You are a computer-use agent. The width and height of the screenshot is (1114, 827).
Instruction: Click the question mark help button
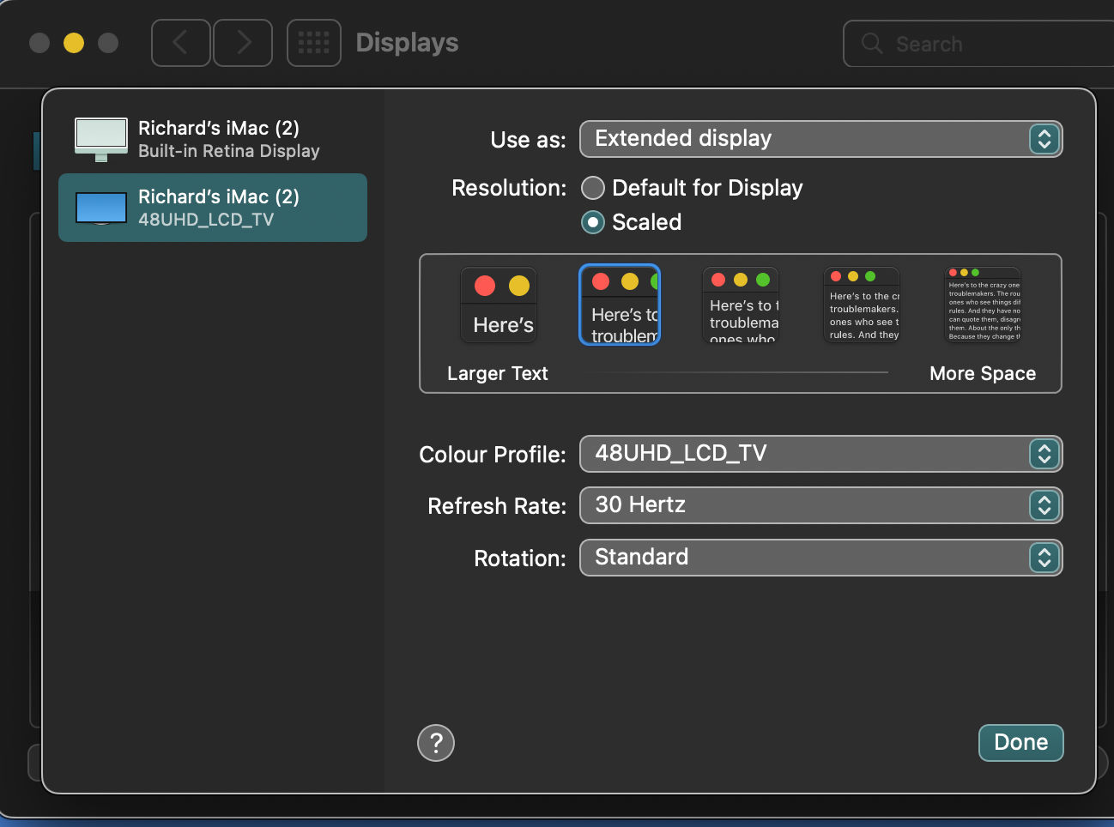pyautogui.click(x=436, y=743)
